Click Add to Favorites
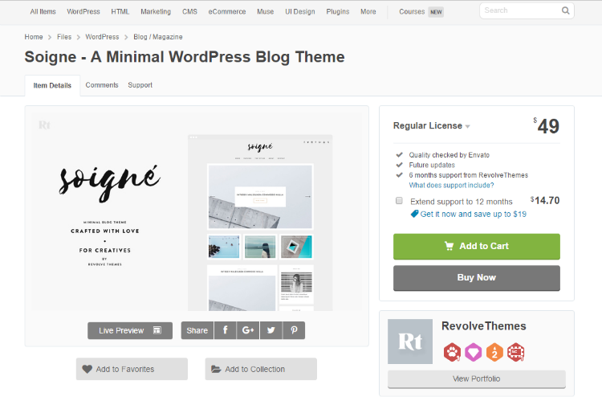602x401 pixels. coord(132,369)
